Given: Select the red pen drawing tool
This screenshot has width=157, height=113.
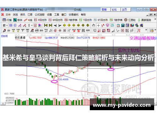Looking at the screenshot, I should coord(4,31).
